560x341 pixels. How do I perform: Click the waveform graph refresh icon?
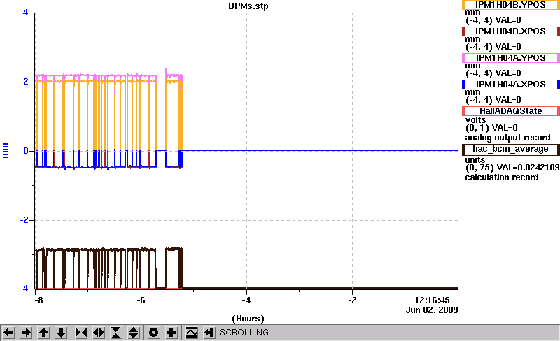point(192,333)
